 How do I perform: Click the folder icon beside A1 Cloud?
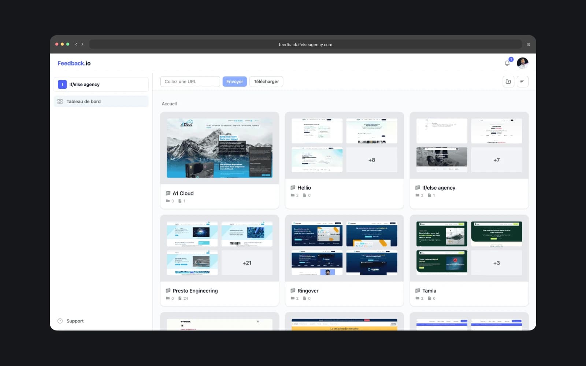tap(168, 193)
